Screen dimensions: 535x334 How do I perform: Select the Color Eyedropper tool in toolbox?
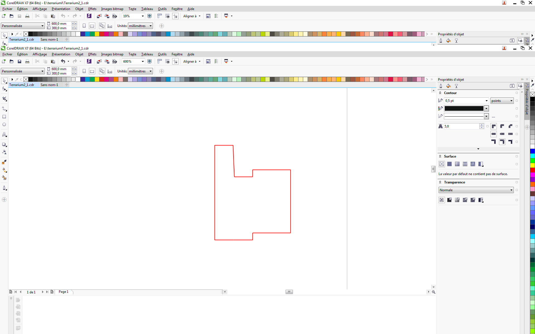[x=4, y=162]
